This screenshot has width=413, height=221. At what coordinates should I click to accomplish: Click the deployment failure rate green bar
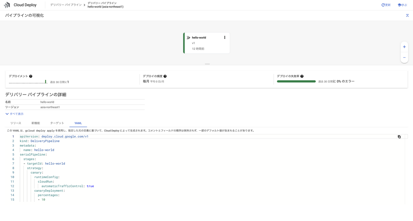[x=296, y=81]
